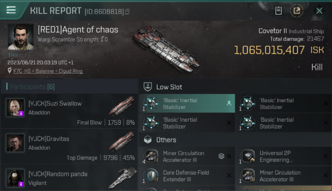The width and height of the screenshot is (332, 191).
Task: Click the clipboard report icon
Action: pyautogui.click(x=278, y=11)
